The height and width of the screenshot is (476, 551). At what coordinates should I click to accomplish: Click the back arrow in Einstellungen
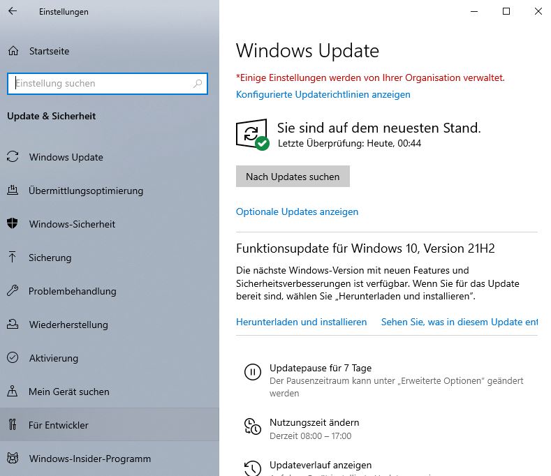click(x=13, y=11)
